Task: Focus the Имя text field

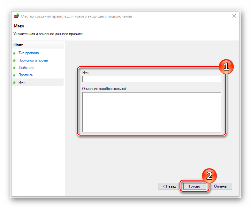Action: coord(152,79)
